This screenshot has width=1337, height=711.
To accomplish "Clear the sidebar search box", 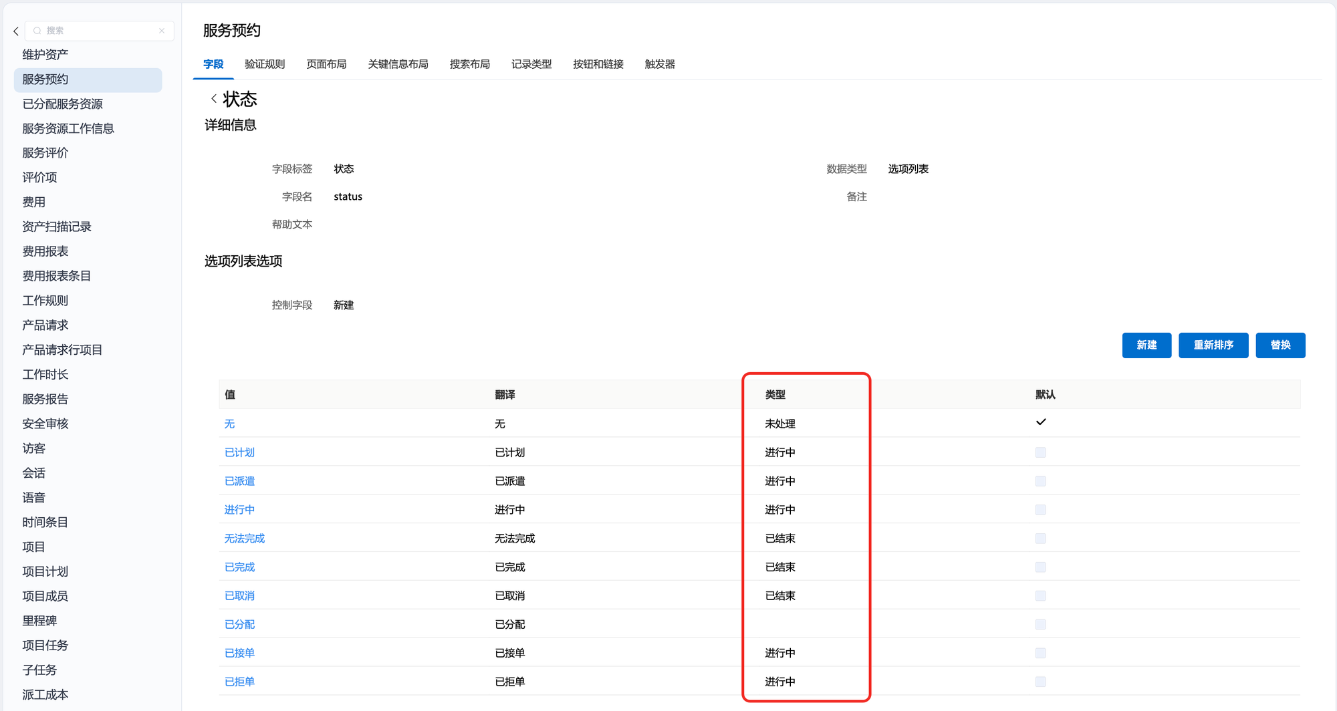I will pos(162,31).
